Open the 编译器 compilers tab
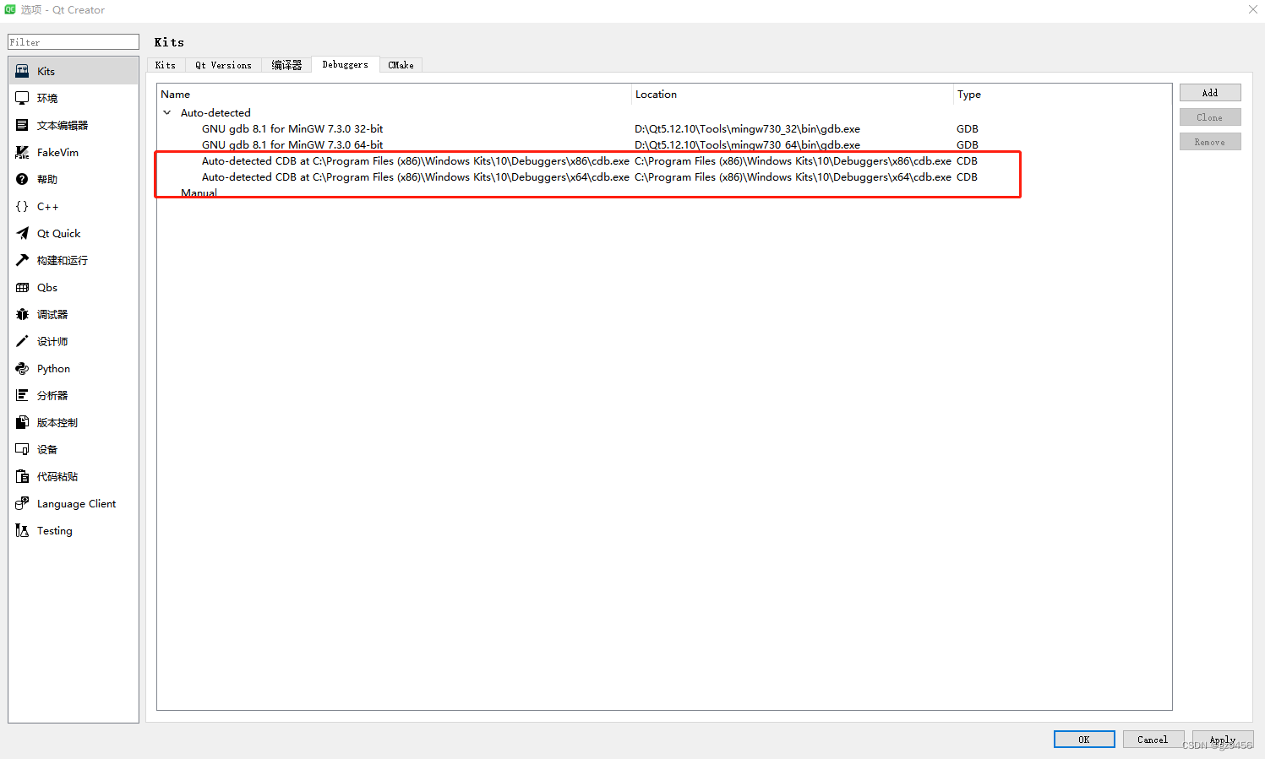The image size is (1265, 759). pos(286,65)
